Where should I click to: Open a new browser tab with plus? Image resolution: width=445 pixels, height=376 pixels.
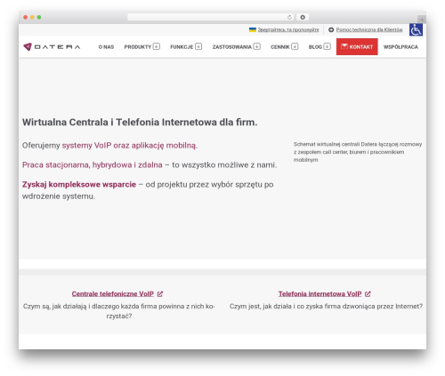pyautogui.click(x=422, y=20)
